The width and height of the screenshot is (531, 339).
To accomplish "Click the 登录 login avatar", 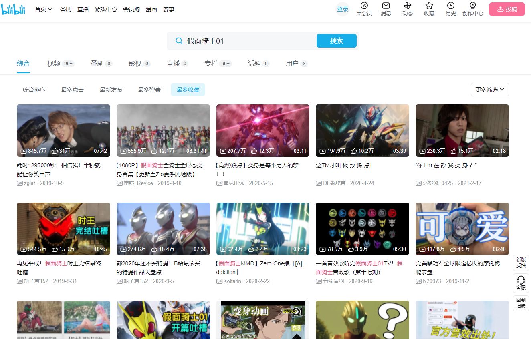I will coord(343,9).
